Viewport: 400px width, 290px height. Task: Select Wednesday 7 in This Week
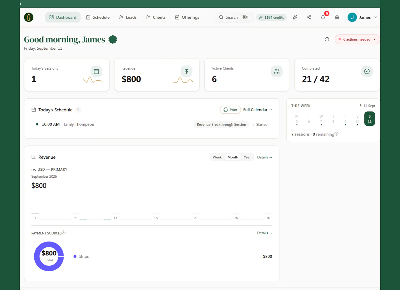pyautogui.click(x=321, y=119)
